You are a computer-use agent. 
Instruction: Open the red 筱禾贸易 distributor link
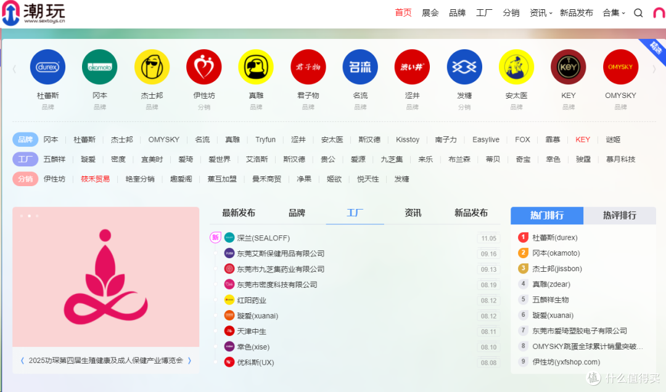pos(95,179)
